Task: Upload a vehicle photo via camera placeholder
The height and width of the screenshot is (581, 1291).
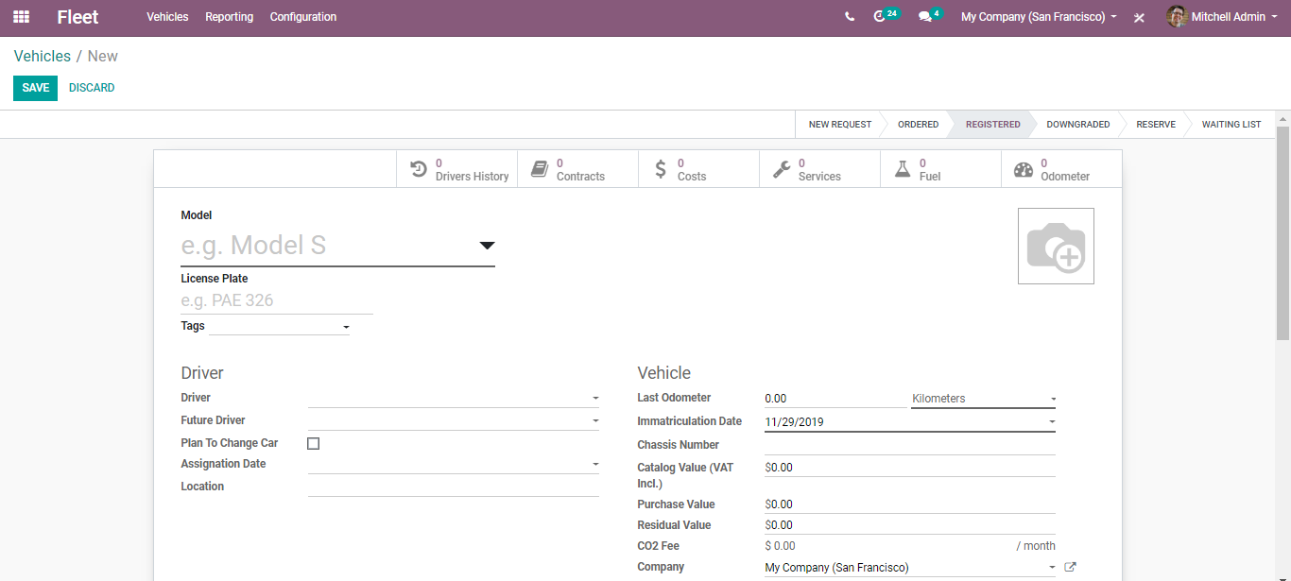Action: 1056,247
